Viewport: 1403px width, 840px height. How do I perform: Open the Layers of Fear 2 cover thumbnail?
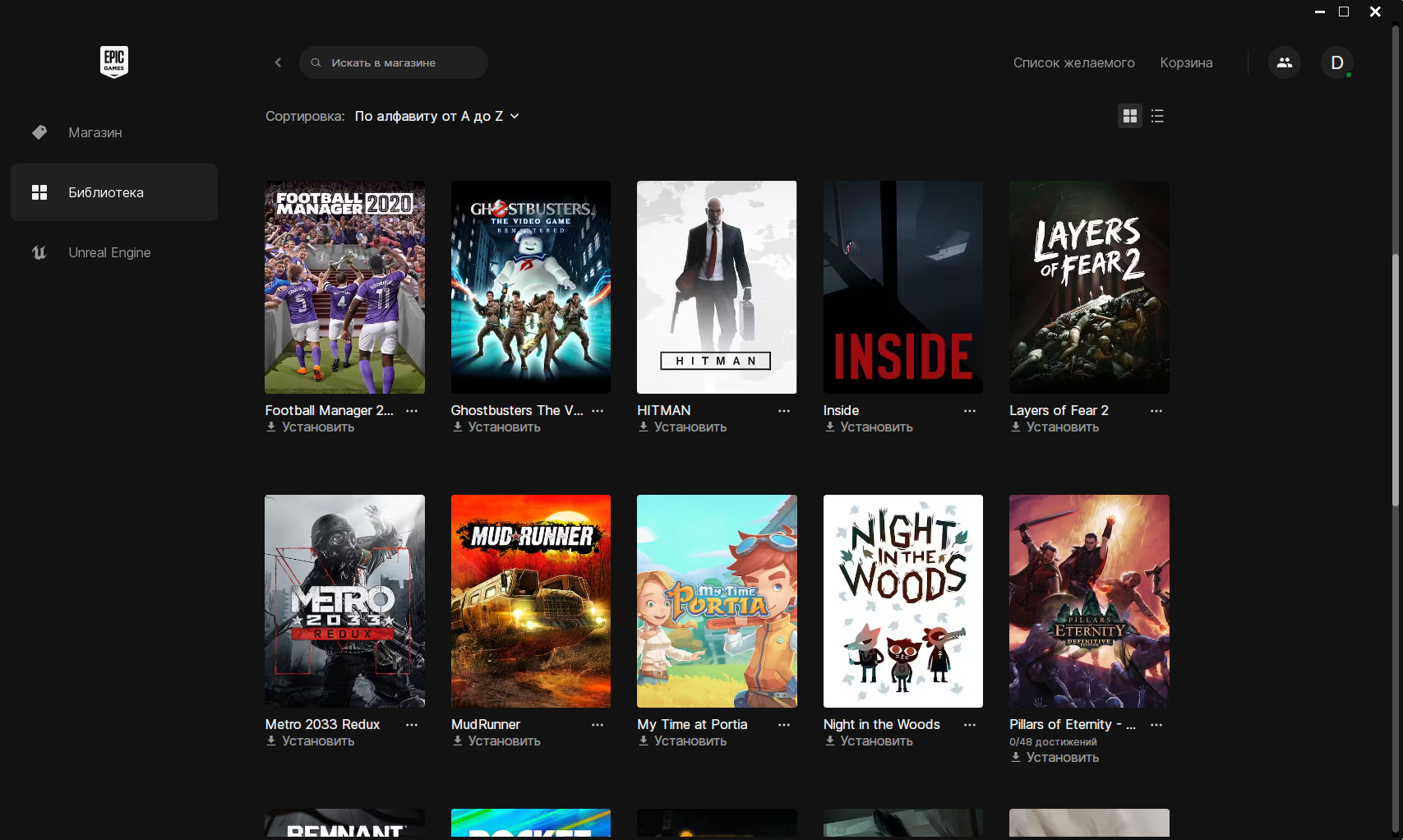click(1089, 287)
